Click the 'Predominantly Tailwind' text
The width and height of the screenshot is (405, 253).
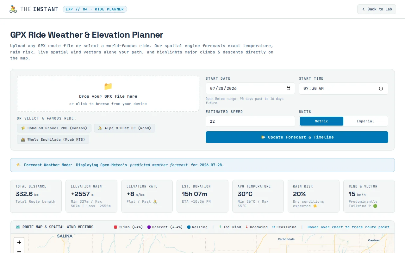[363, 204]
